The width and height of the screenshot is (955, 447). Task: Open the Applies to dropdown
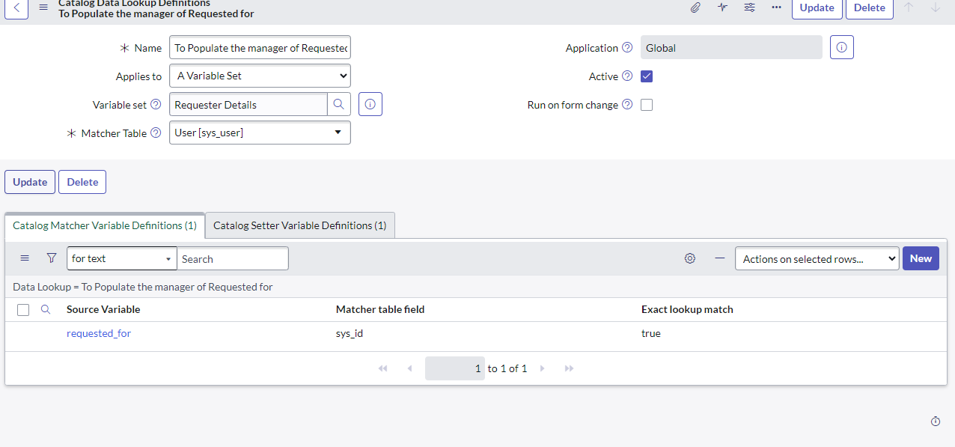(260, 76)
